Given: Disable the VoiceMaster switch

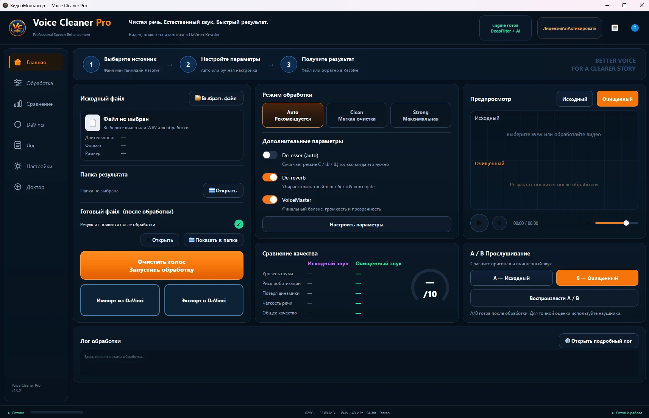Looking at the screenshot, I should click(270, 200).
